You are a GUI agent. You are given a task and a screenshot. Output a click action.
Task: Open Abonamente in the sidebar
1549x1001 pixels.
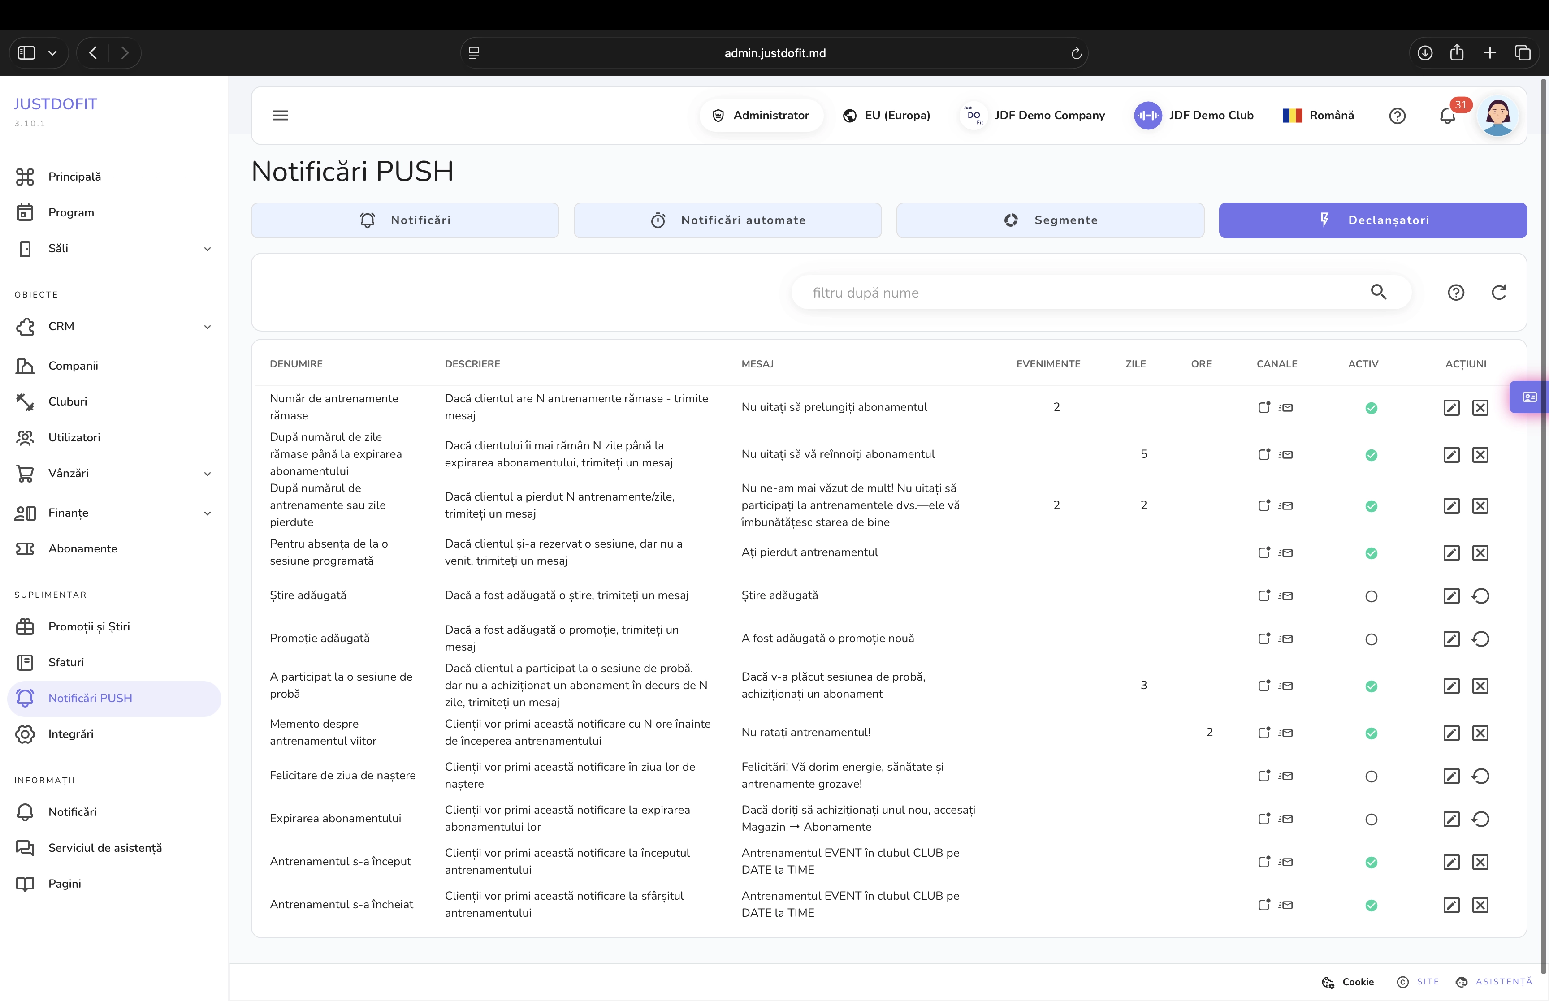tap(82, 548)
